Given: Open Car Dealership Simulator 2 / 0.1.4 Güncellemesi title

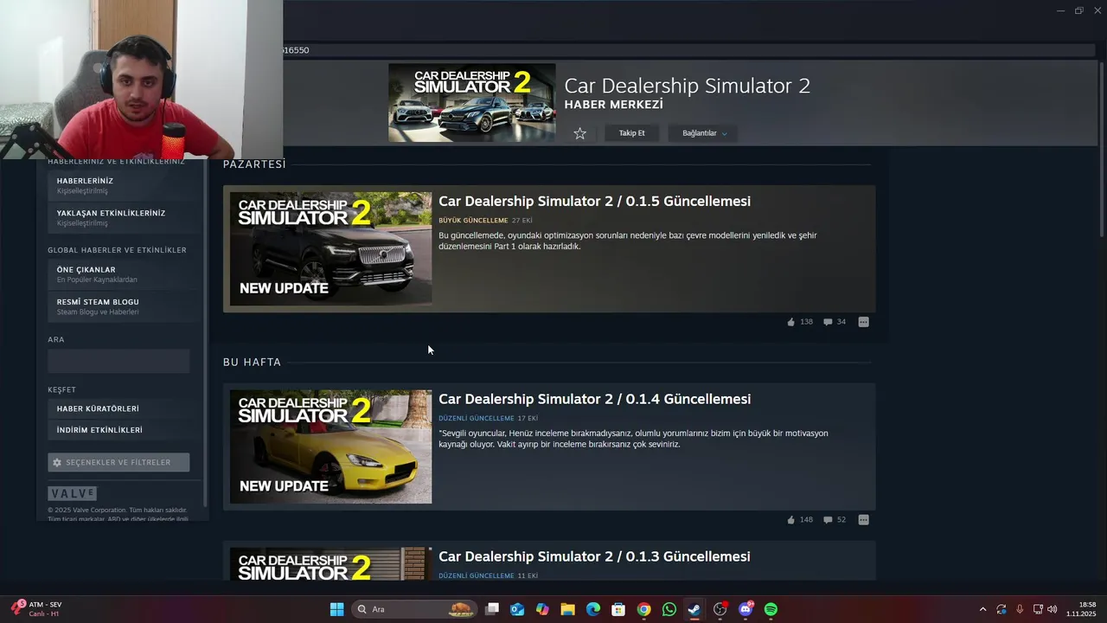Looking at the screenshot, I should pos(594,399).
